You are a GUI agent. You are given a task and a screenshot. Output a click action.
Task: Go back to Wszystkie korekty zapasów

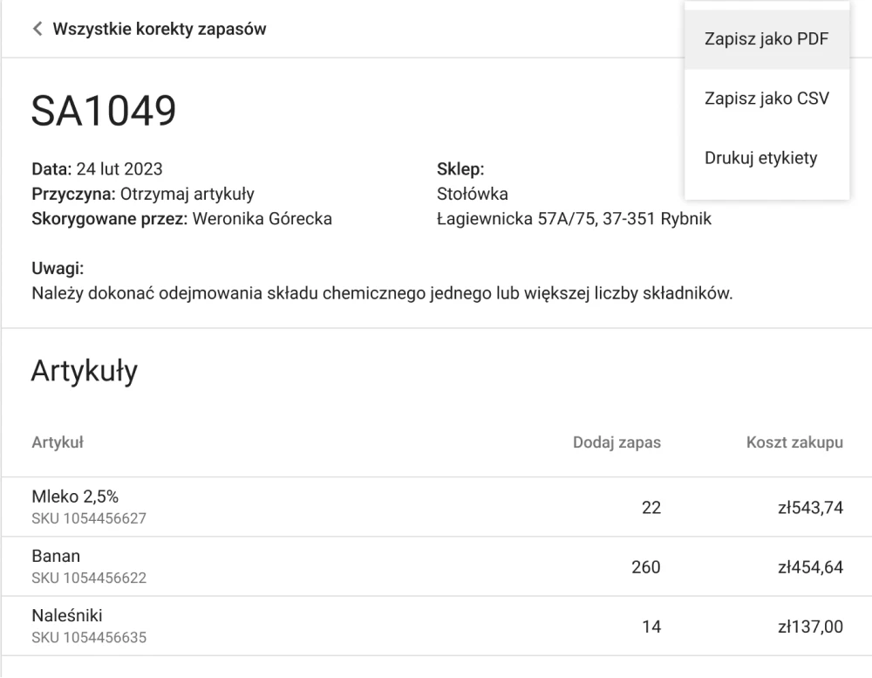[159, 29]
